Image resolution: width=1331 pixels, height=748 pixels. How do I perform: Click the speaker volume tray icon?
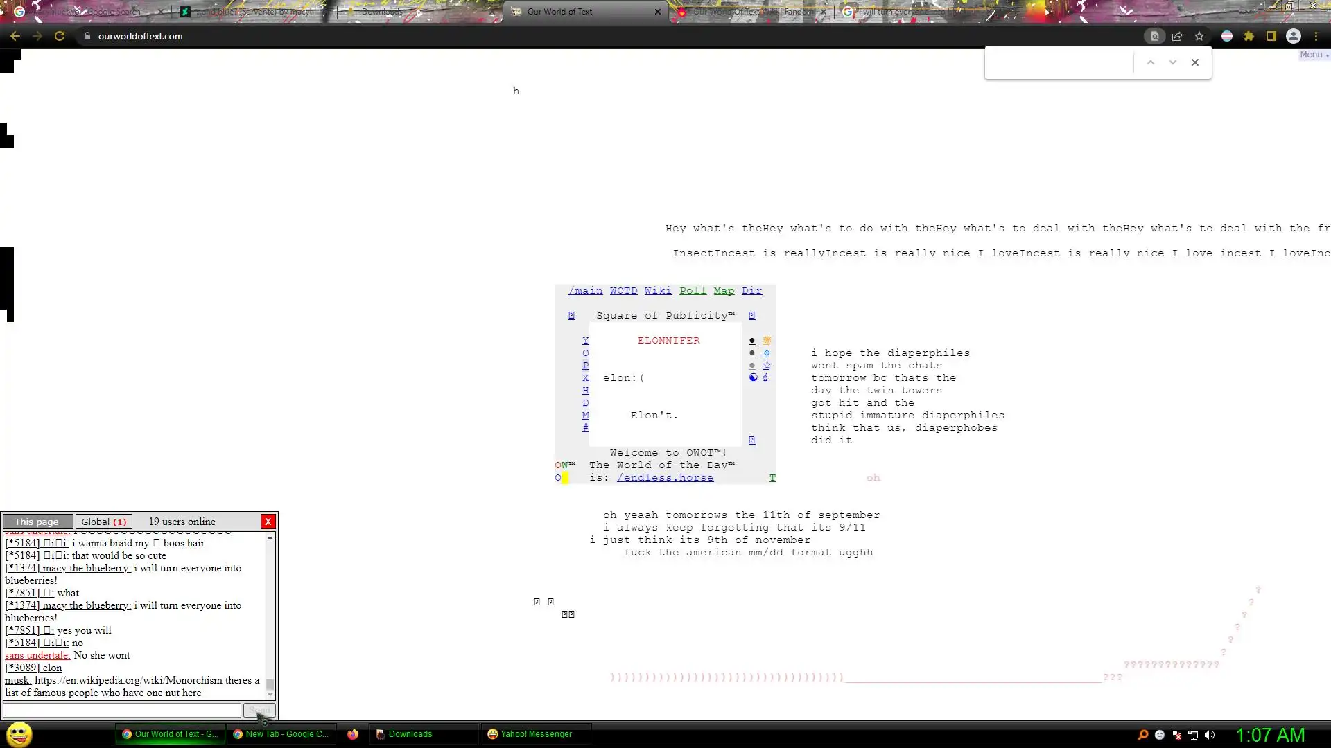1210,735
